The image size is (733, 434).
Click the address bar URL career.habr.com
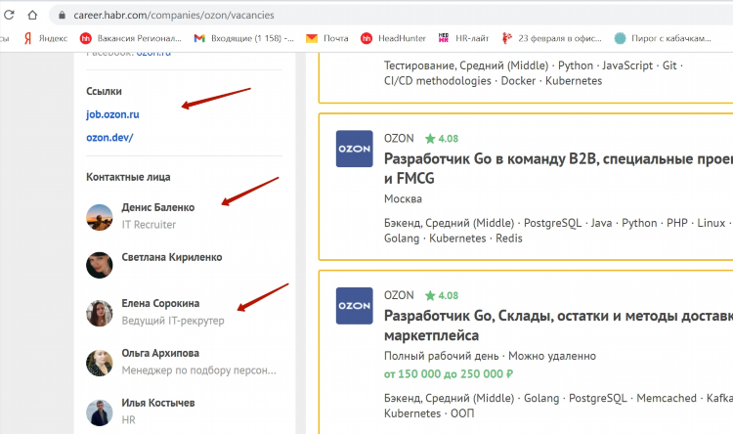pyautogui.click(x=174, y=15)
